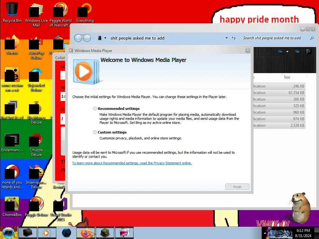Sort files by the Size column header

[x=287, y=77]
